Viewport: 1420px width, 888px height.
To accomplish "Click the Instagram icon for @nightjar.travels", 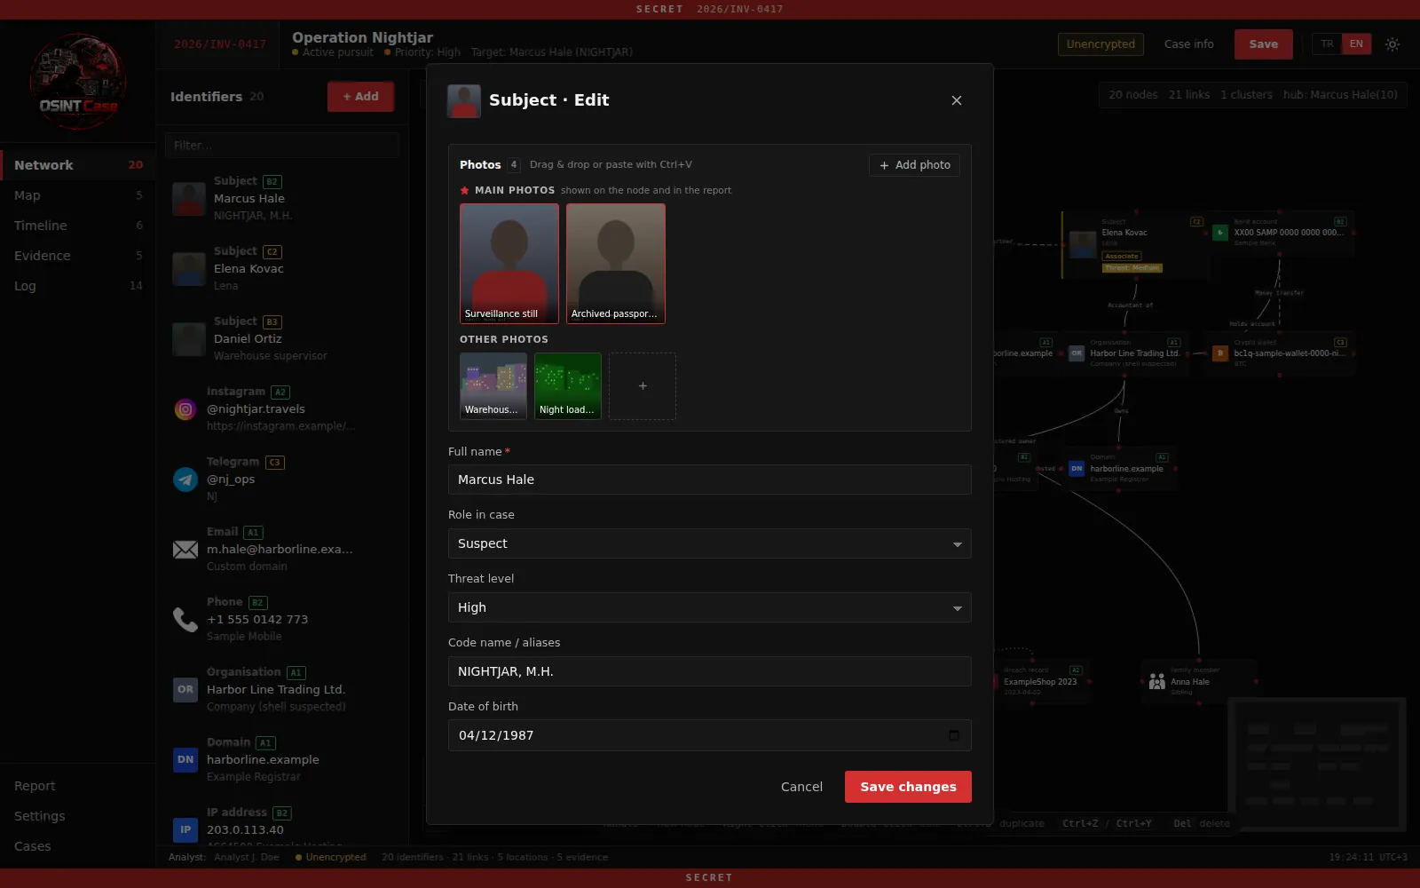I will click(x=185, y=409).
